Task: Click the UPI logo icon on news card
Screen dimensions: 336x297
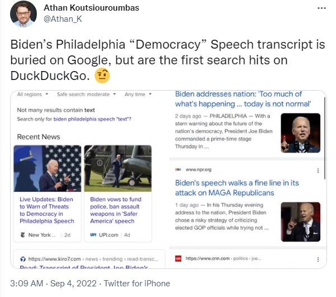Action: tap(93, 235)
